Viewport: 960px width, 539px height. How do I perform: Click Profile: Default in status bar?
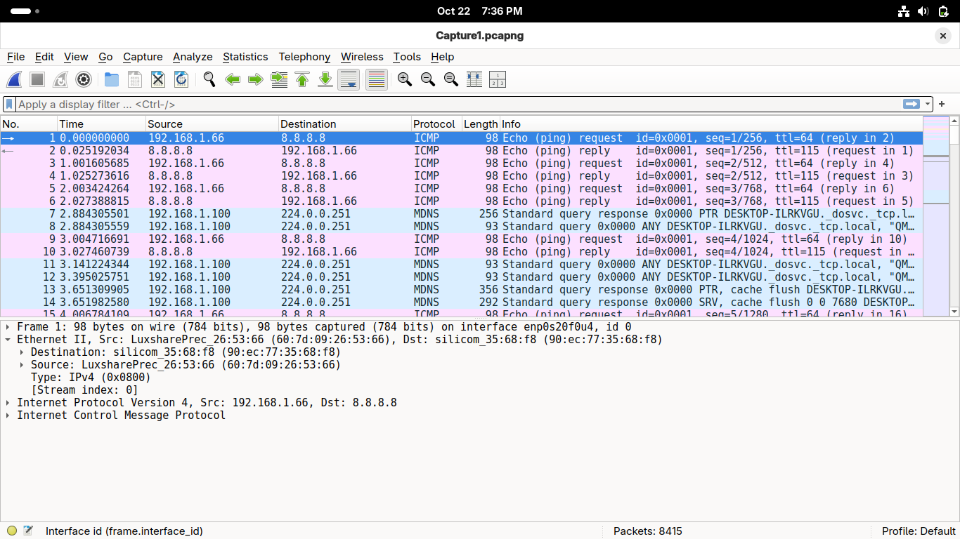[x=918, y=531]
